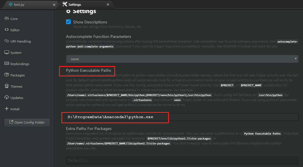Click the Updates cloud download icon
This screenshot has width=303, height=167.
[x=7, y=98]
